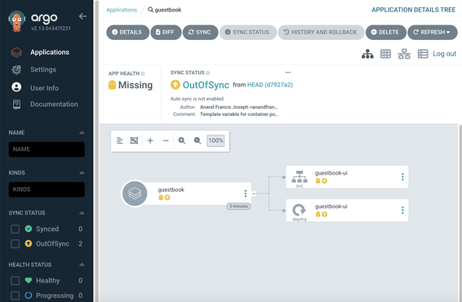Click the Applications layers icon
The image size is (462, 302).
pyautogui.click(x=16, y=52)
